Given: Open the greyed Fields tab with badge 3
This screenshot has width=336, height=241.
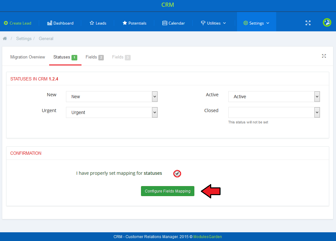Looking at the screenshot, I should click(121, 57).
